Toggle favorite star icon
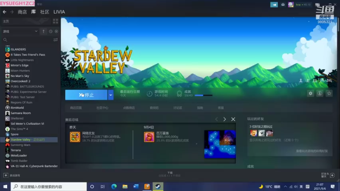The image size is (340, 191). pyautogui.click(x=329, y=93)
